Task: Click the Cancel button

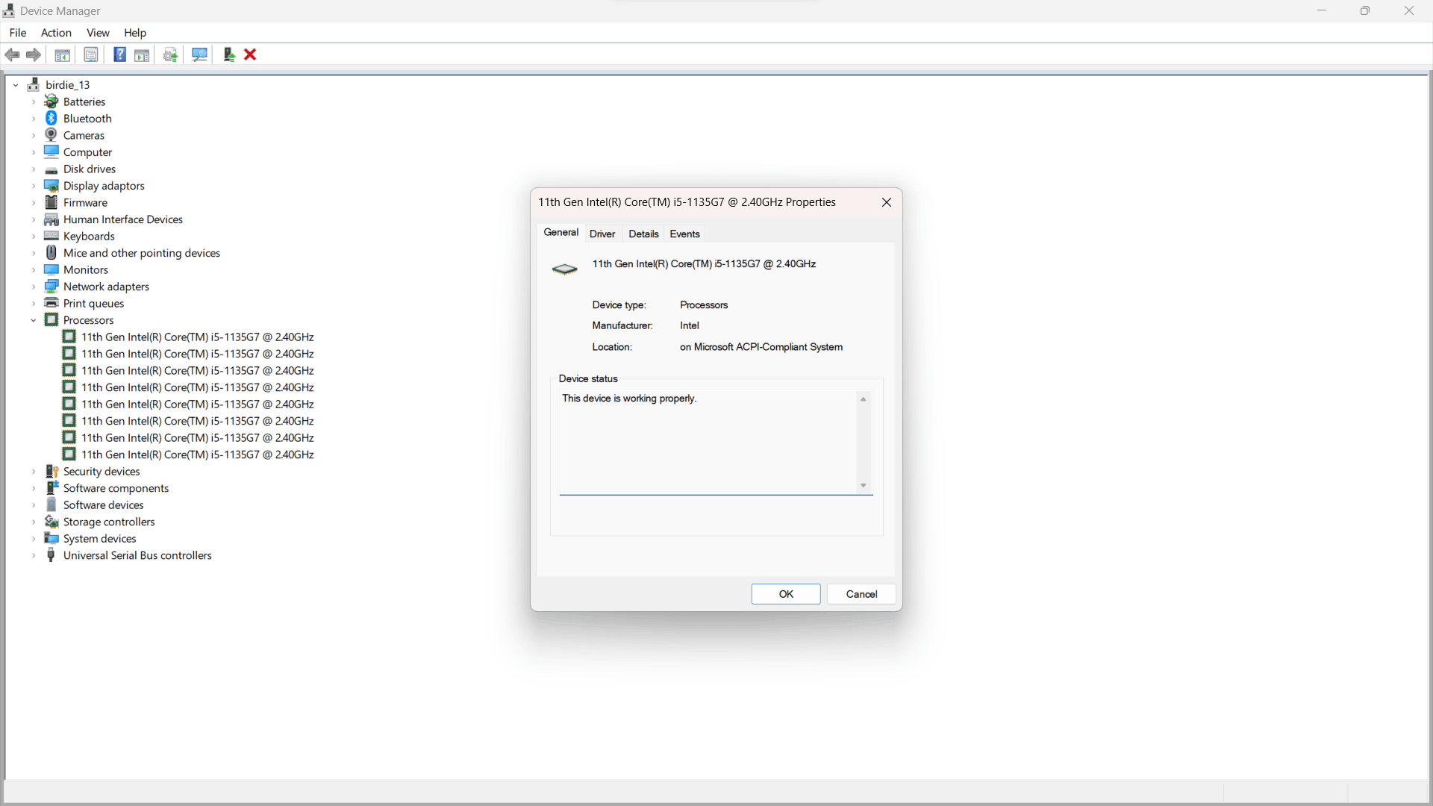Action: click(861, 594)
